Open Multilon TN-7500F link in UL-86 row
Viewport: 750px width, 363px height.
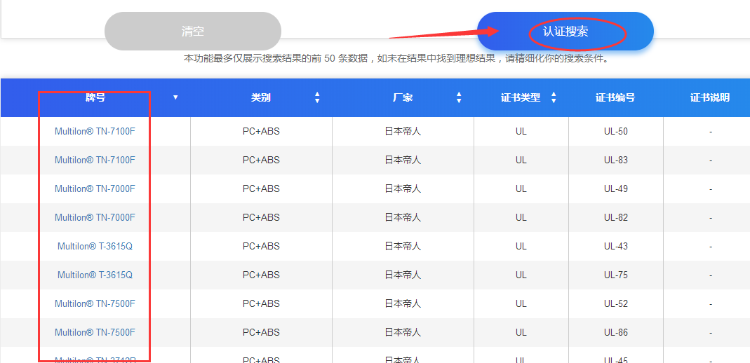pyautogui.click(x=95, y=332)
